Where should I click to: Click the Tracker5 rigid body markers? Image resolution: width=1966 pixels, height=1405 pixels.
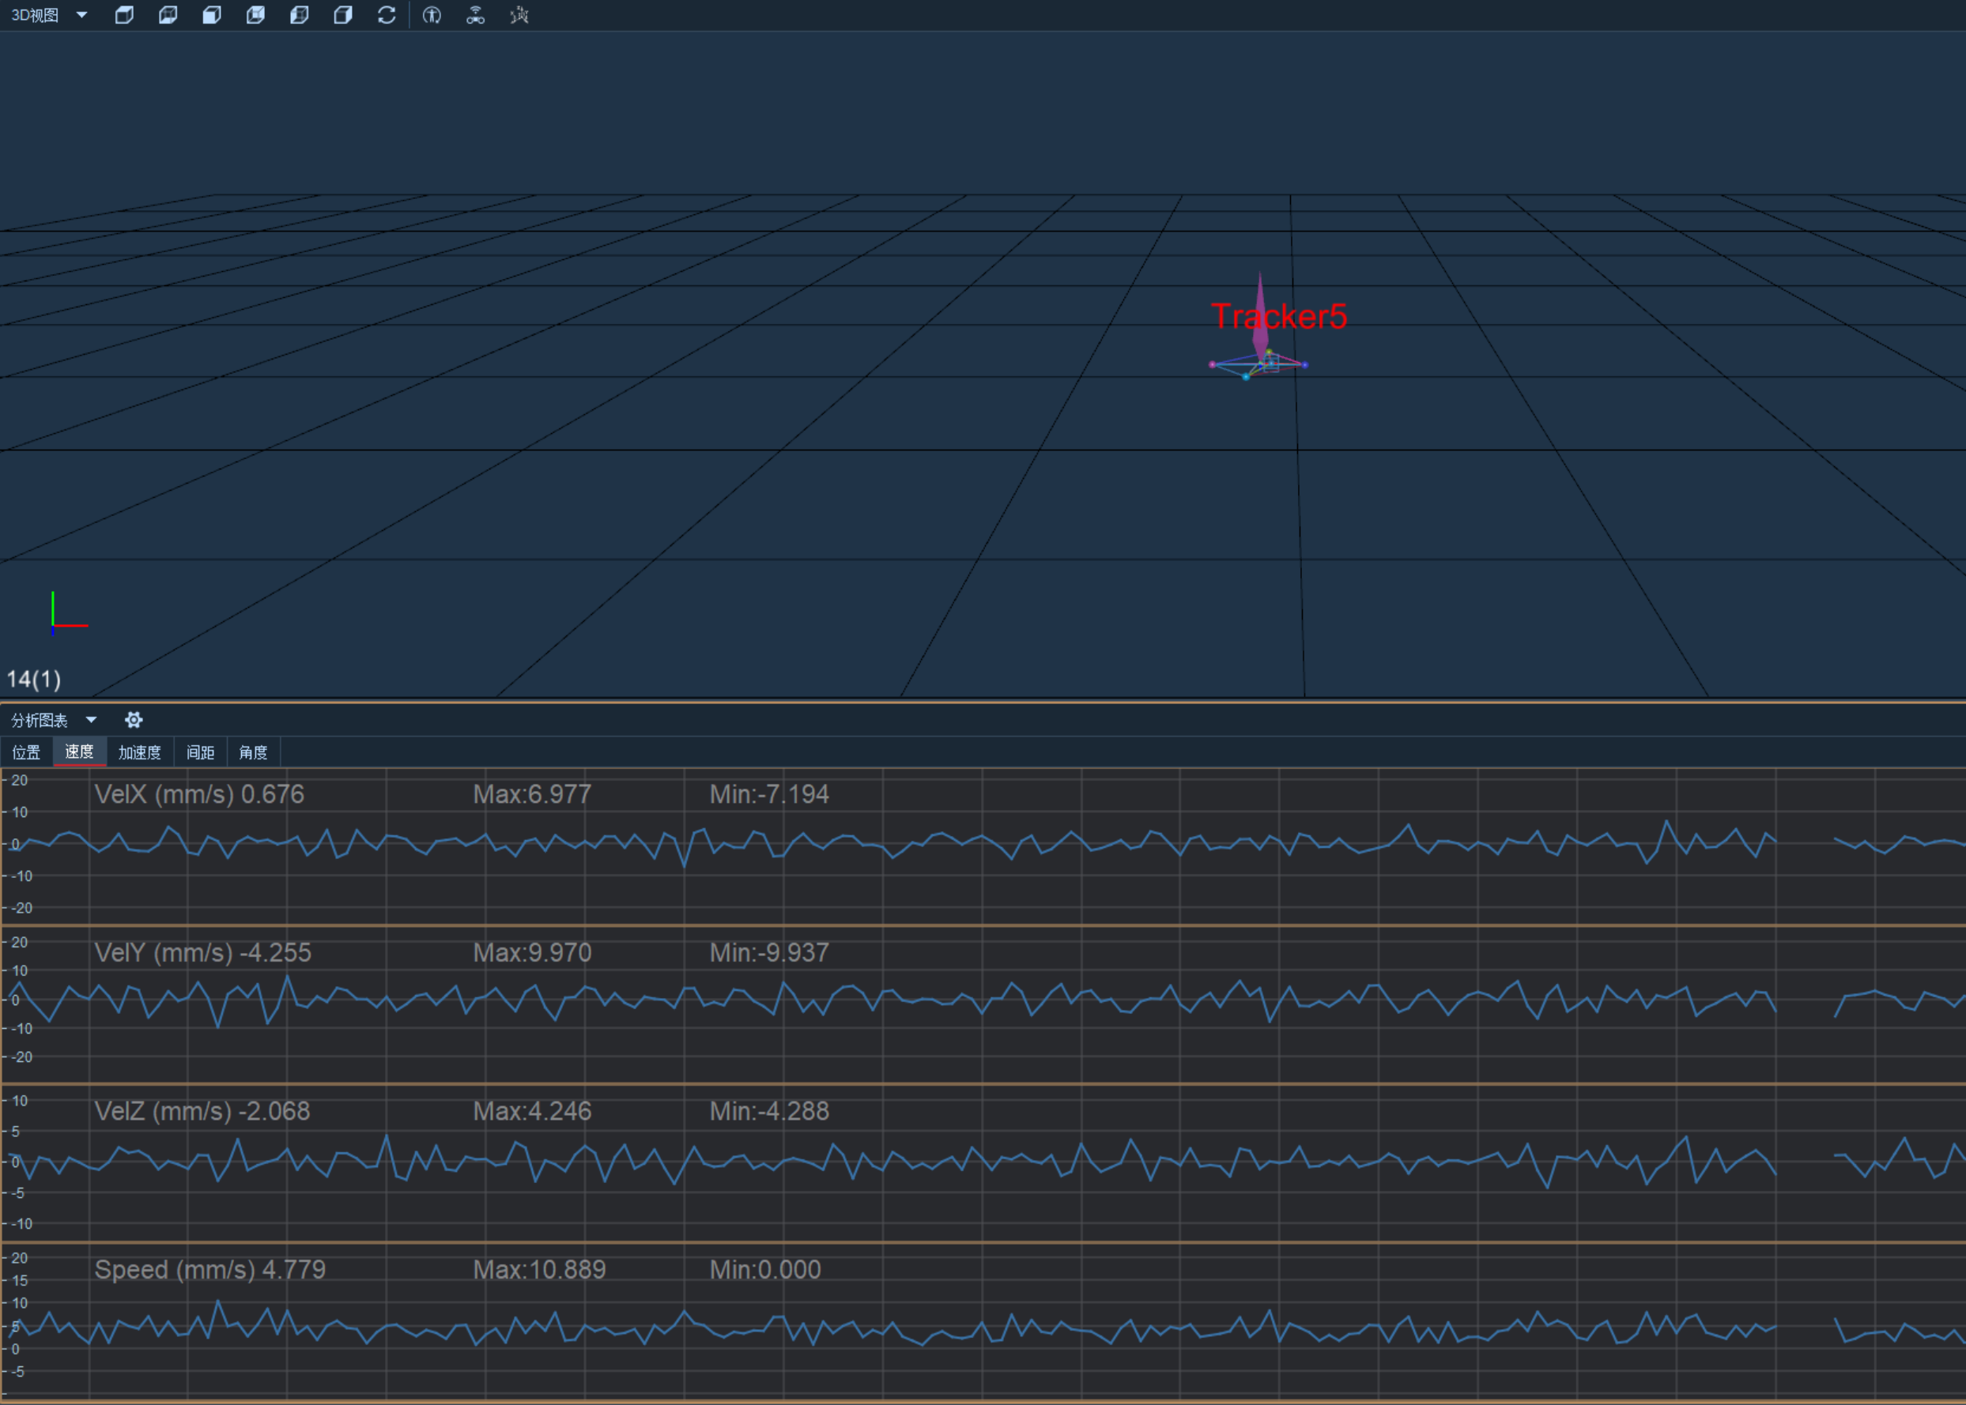1258,364
